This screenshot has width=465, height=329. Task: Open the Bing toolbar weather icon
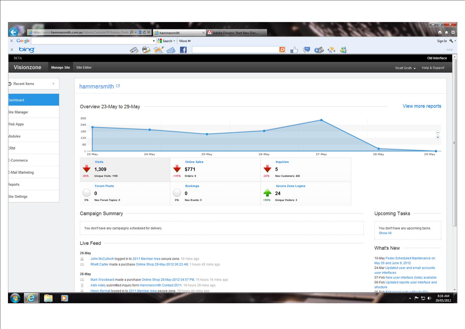click(159, 50)
